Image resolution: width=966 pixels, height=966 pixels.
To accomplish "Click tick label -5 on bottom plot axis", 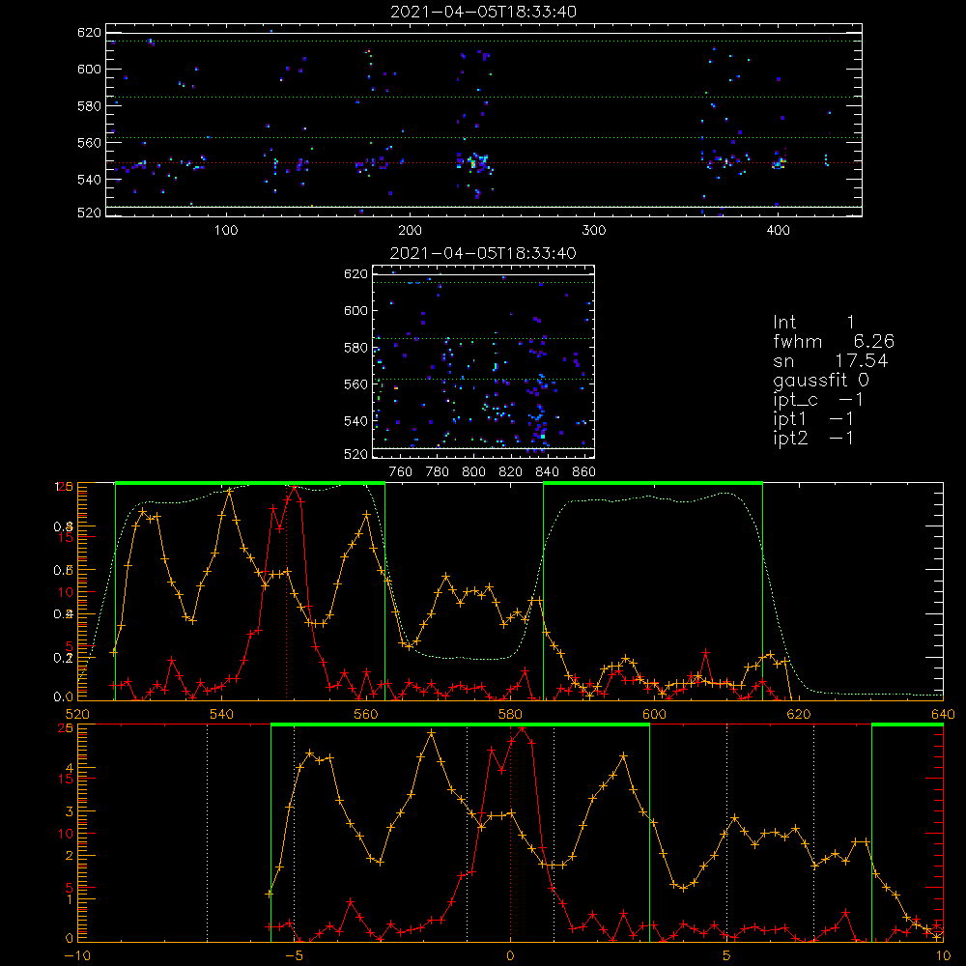I will pyautogui.click(x=294, y=955).
